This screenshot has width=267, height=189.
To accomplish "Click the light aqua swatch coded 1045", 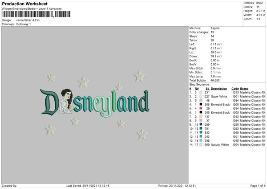I will pyautogui.click(x=201, y=140).
